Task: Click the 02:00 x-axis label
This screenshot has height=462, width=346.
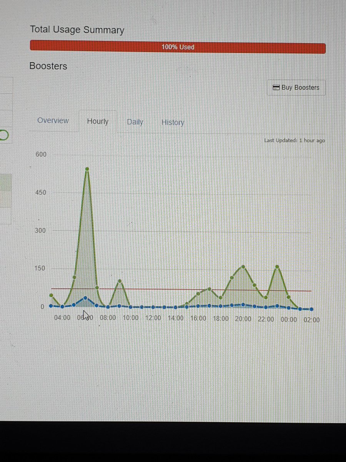Action: pyautogui.click(x=311, y=320)
